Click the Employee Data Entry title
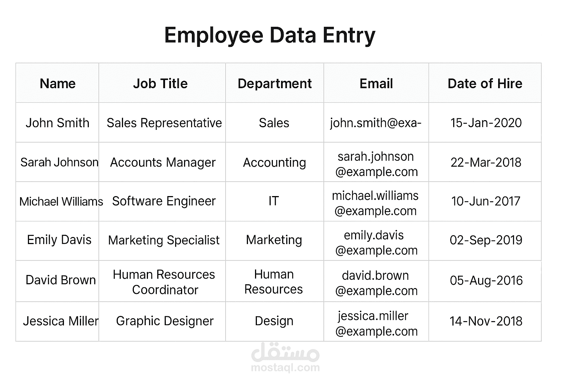 tap(270, 36)
